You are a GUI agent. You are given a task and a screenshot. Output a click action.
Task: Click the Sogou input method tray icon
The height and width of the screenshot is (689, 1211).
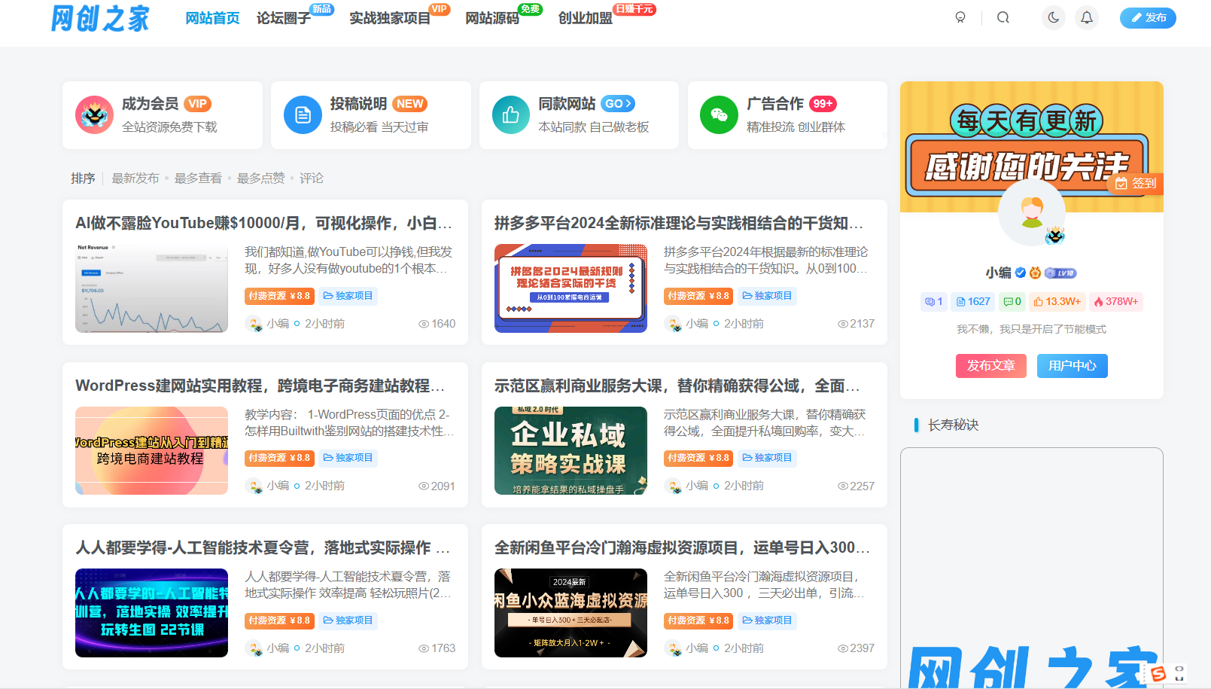[x=1158, y=673]
